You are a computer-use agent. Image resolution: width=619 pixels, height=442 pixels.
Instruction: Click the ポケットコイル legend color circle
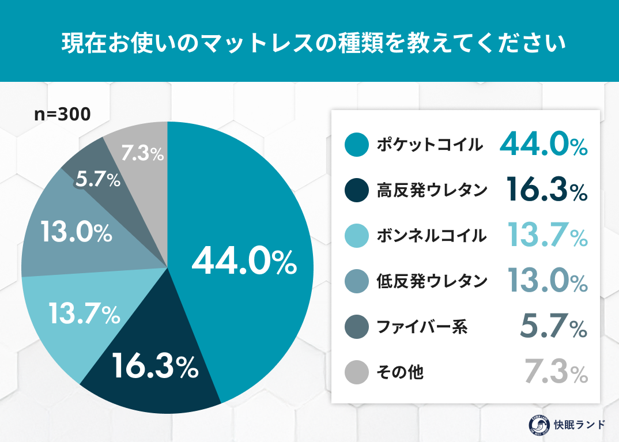356,145
